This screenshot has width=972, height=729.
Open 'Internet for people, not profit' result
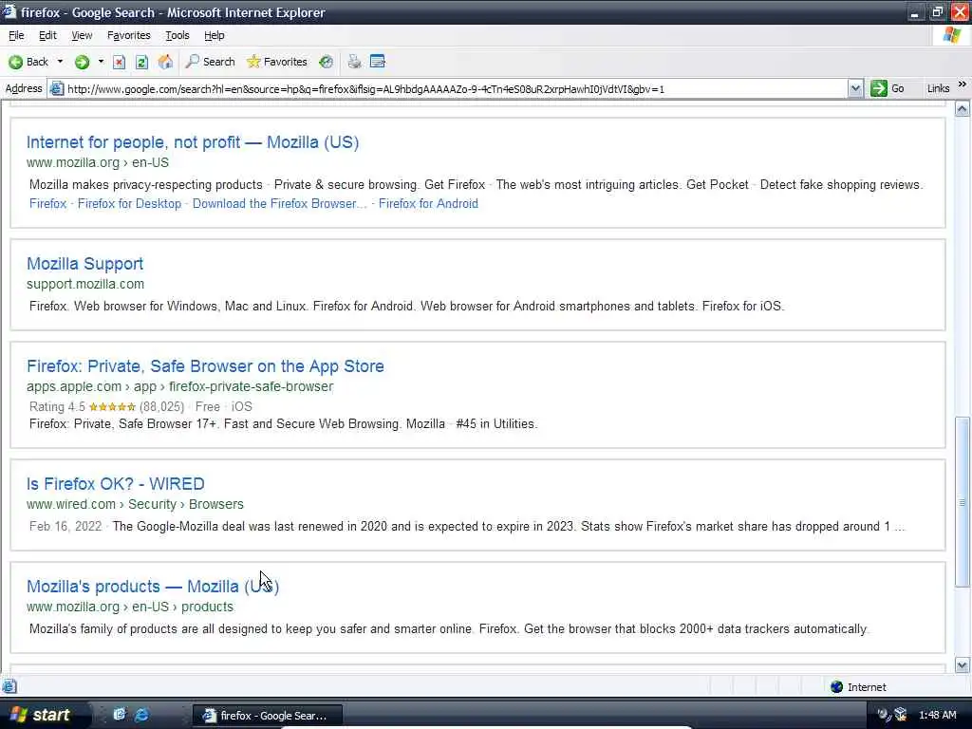192,142
